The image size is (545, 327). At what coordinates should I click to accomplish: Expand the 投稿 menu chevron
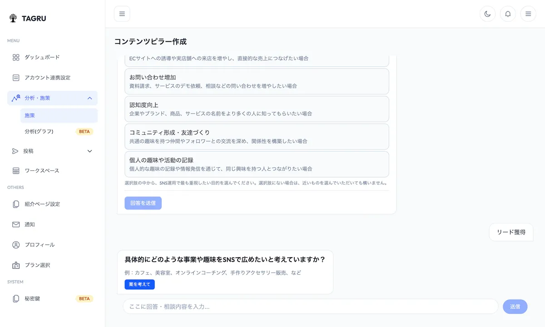[x=89, y=151]
